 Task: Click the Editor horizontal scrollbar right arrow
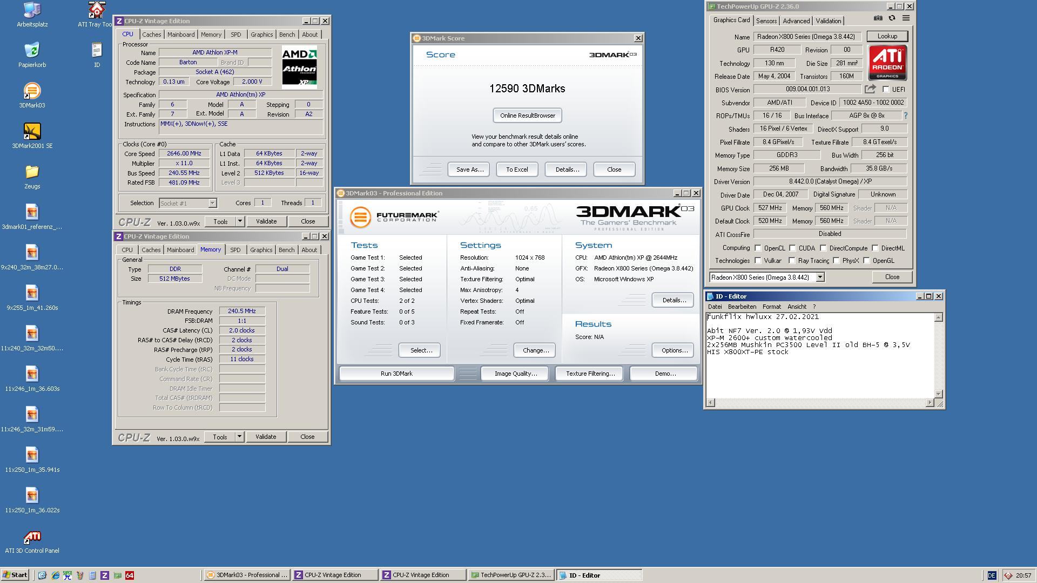tap(930, 403)
